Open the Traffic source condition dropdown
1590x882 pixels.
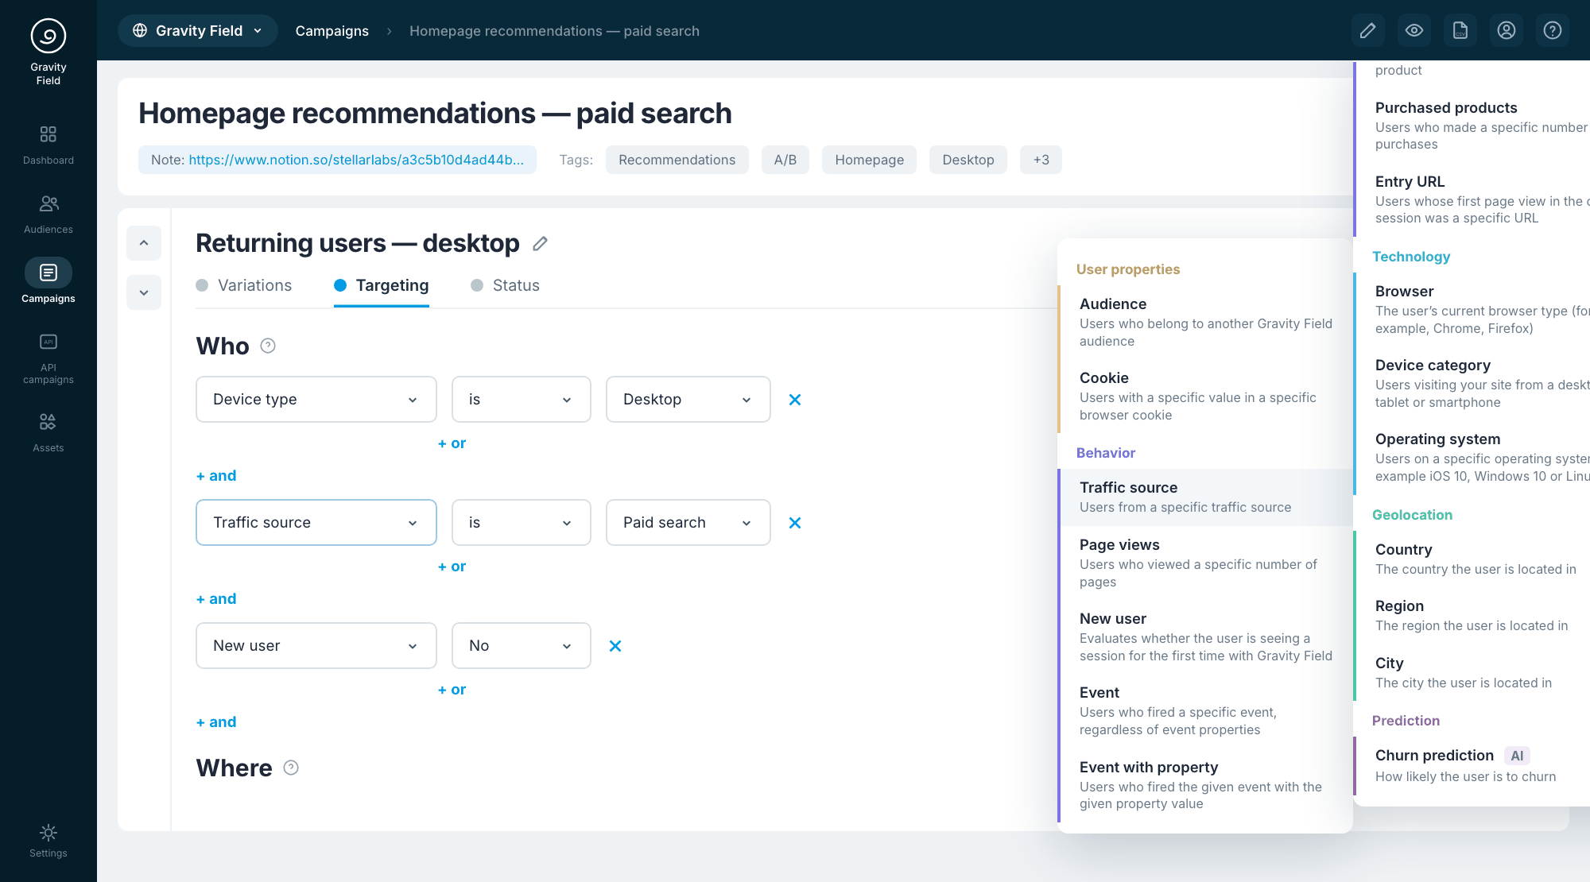click(x=316, y=522)
